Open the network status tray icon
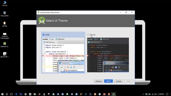 (153, 94)
